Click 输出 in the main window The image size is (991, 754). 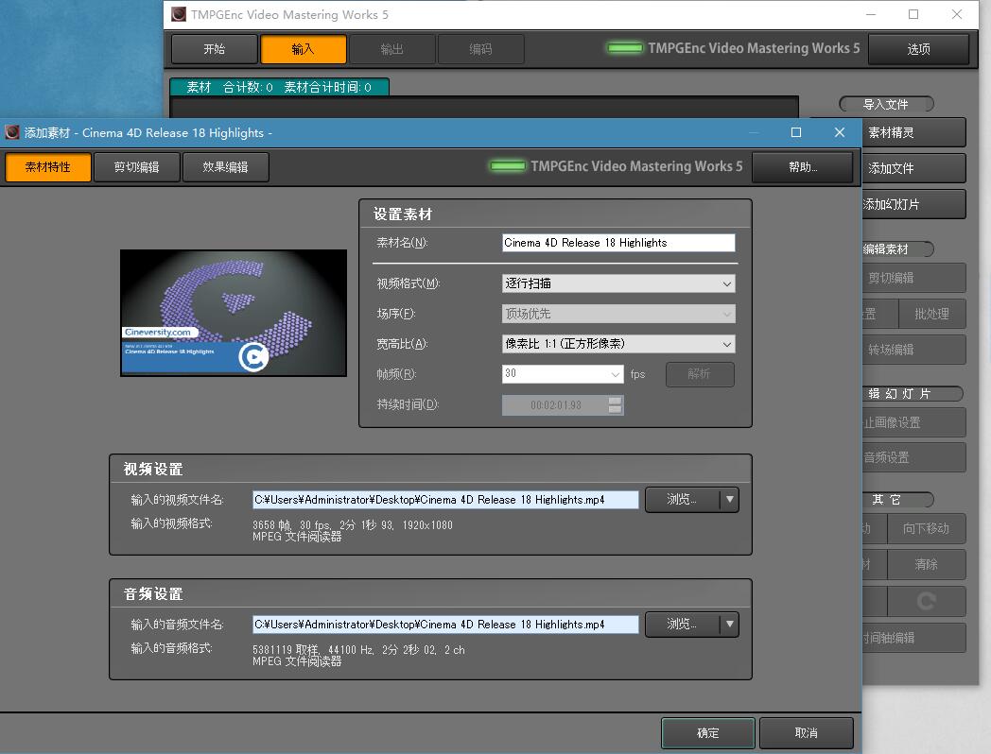point(391,49)
